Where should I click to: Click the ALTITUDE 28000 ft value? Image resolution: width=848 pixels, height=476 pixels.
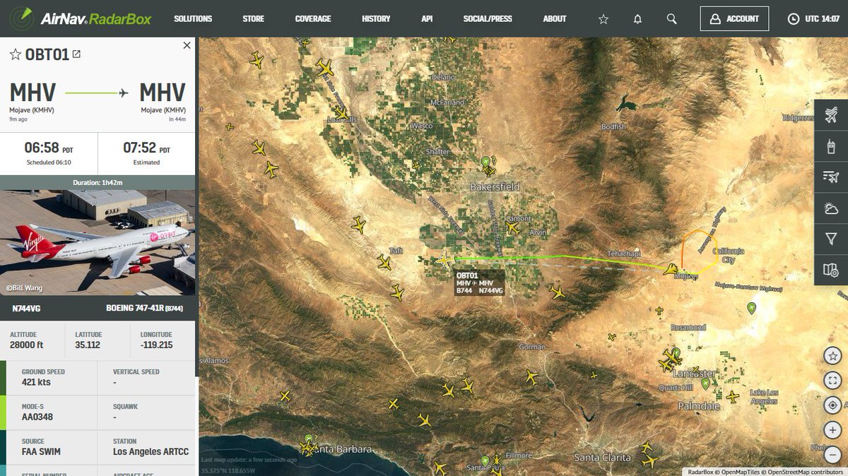27,345
